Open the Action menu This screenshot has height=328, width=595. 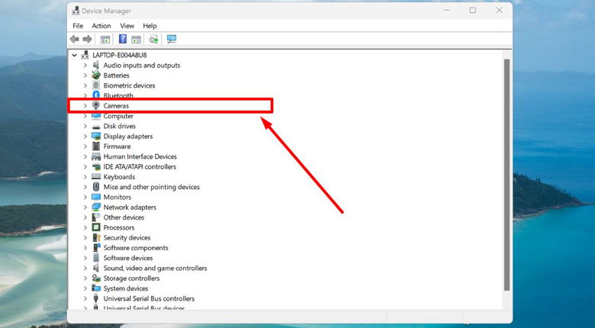[x=101, y=26]
